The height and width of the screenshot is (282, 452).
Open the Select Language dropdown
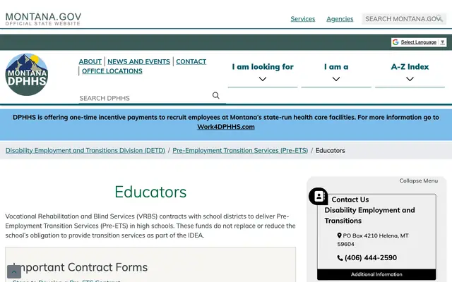pyautogui.click(x=419, y=42)
